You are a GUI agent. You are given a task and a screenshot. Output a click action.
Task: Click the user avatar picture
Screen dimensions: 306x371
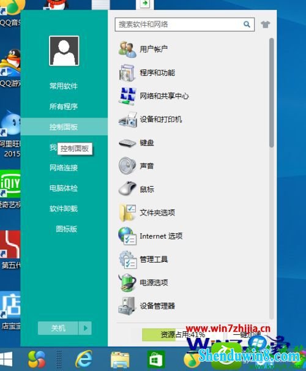click(x=64, y=51)
